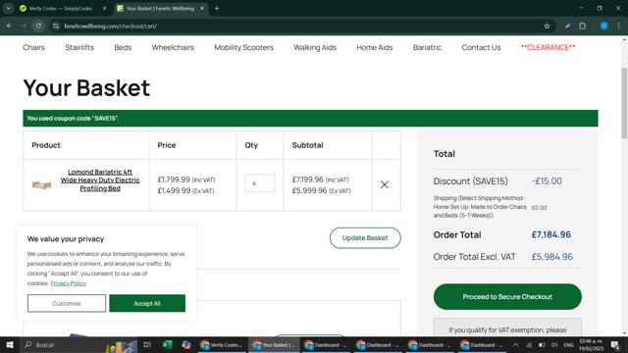The width and height of the screenshot is (628, 353).
Task: Click the £1,799.99 inc VAT price
Action: pyautogui.click(x=186, y=179)
